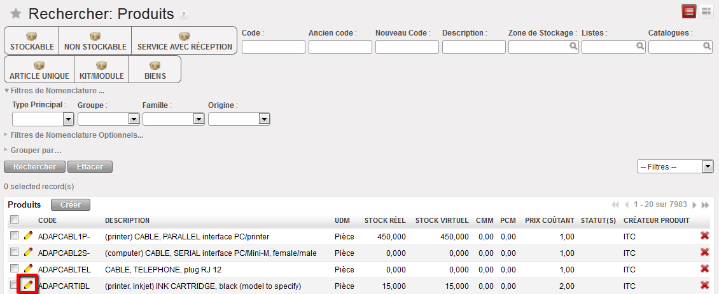Click into the Description search field
Screen dimensions: 719x294
coord(472,46)
